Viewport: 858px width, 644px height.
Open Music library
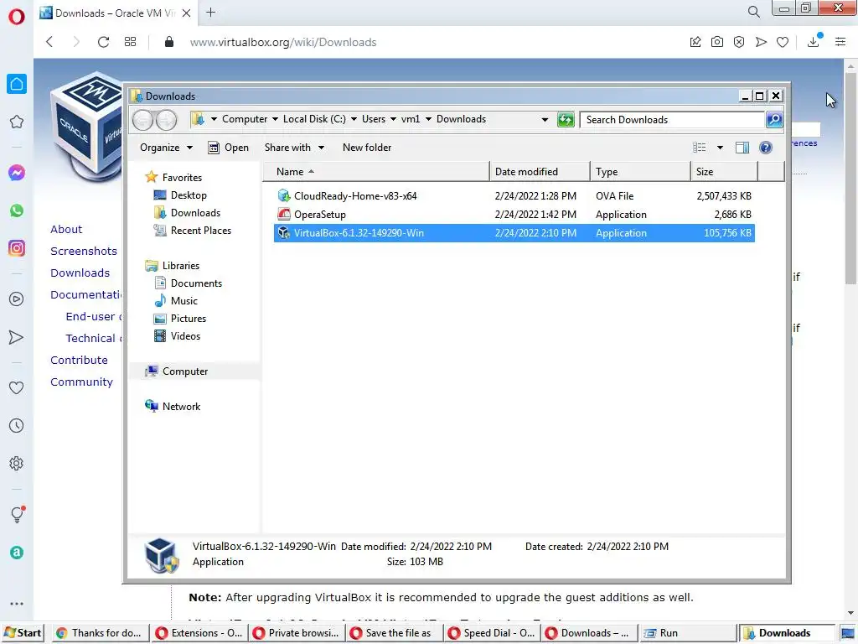coord(176,301)
